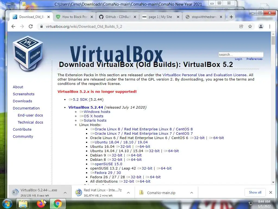Screen dimensions: 278x209
Task: Open the VirtualBox 5.2.44 heading link
Action: coord(86,107)
